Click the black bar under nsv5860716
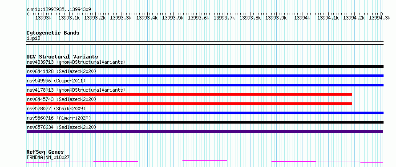This screenshot has width=396, height=167. (205, 122)
